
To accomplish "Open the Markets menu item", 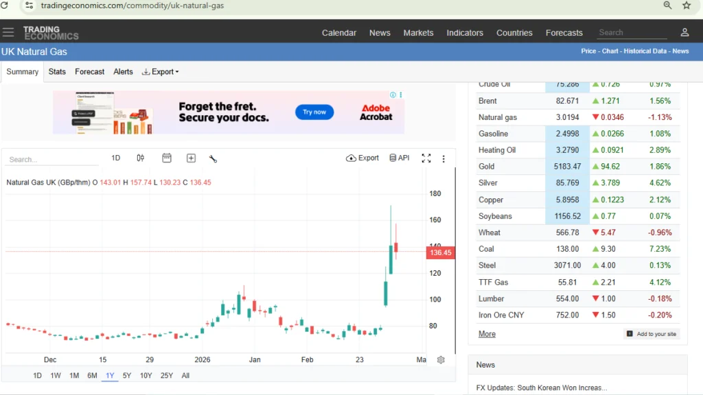I will pyautogui.click(x=418, y=32).
